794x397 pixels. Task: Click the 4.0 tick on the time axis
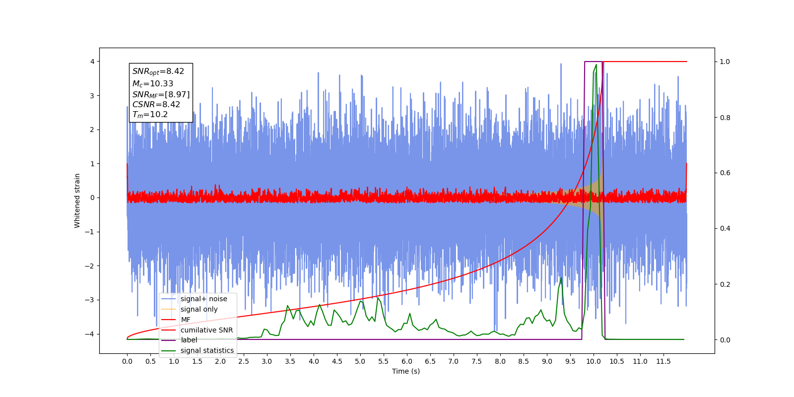314,361
